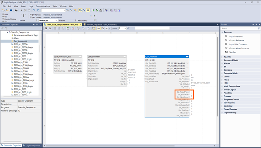The height and width of the screenshot is (148, 261).
Task: Select Seq_Automatic routine in tree
Action: (21, 41)
